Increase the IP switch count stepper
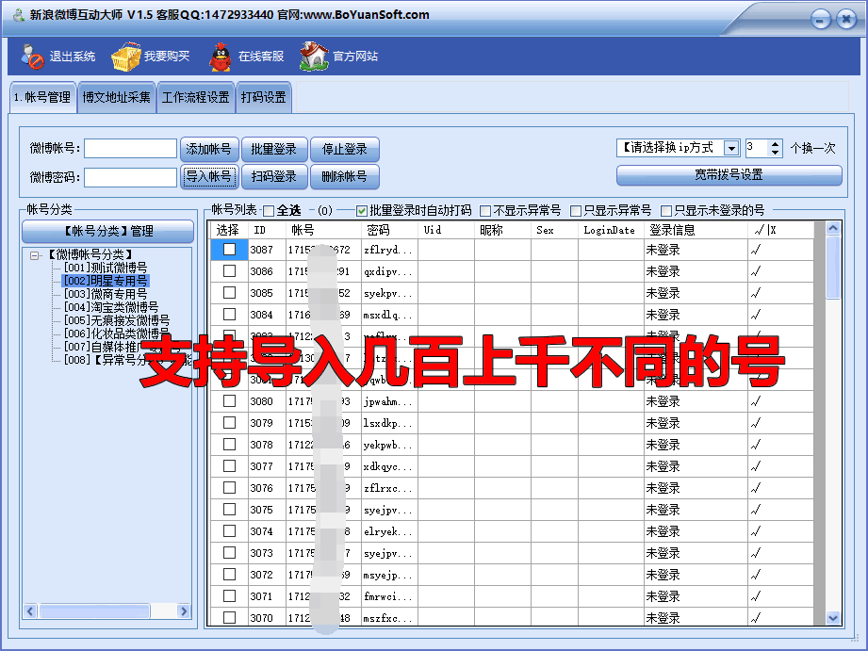868x651 pixels. click(775, 144)
